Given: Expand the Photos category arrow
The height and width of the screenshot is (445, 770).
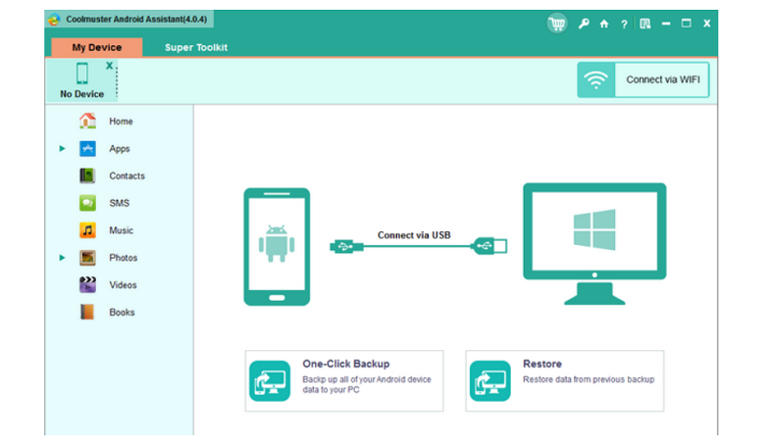Looking at the screenshot, I should (62, 258).
